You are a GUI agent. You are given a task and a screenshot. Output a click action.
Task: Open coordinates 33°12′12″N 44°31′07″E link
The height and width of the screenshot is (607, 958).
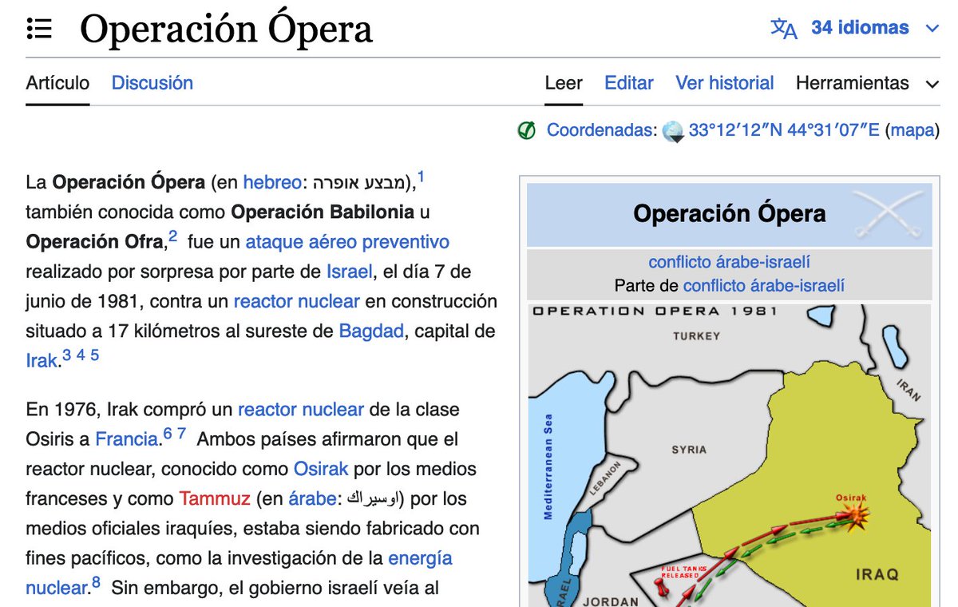784,130
